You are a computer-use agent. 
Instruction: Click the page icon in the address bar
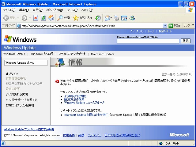point(19,26)
